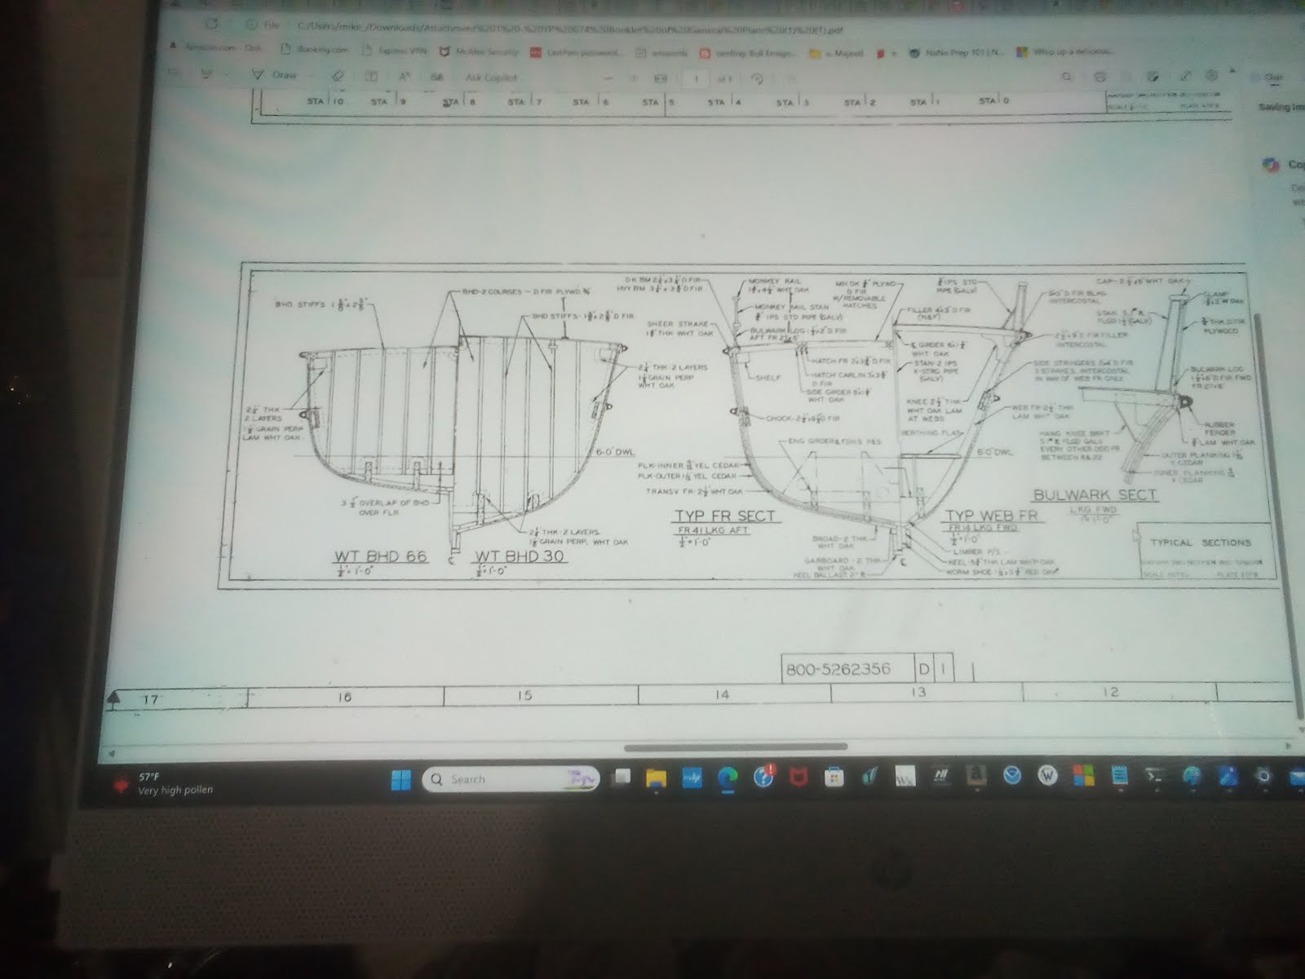The width and height of the screenshot is (1305, 979).
Task: Click the PDF horizontal scrollbar
Action: pyautogui.click(x=736, y=746)
